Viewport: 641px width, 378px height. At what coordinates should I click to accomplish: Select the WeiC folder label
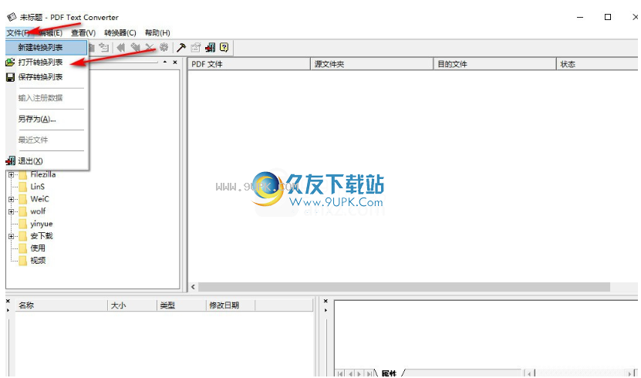pos(39,199)
